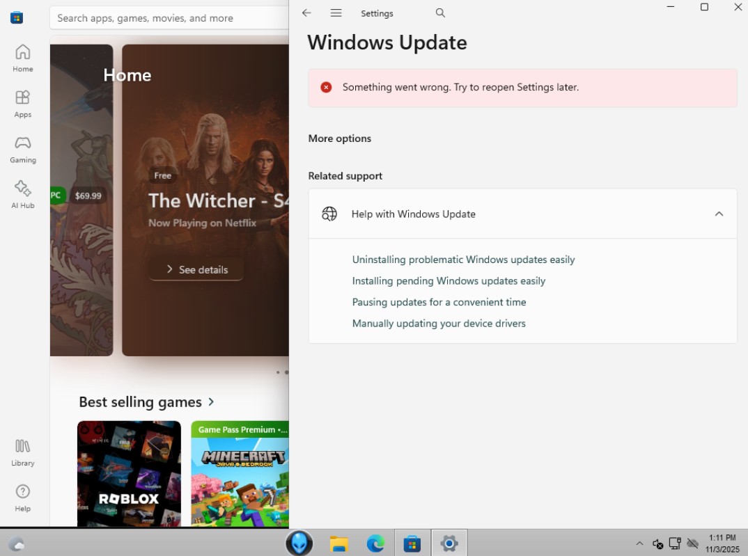Click Now Playing on Netflix subtitle
Viewport: 748px width, 556px height.
(202, 223)
